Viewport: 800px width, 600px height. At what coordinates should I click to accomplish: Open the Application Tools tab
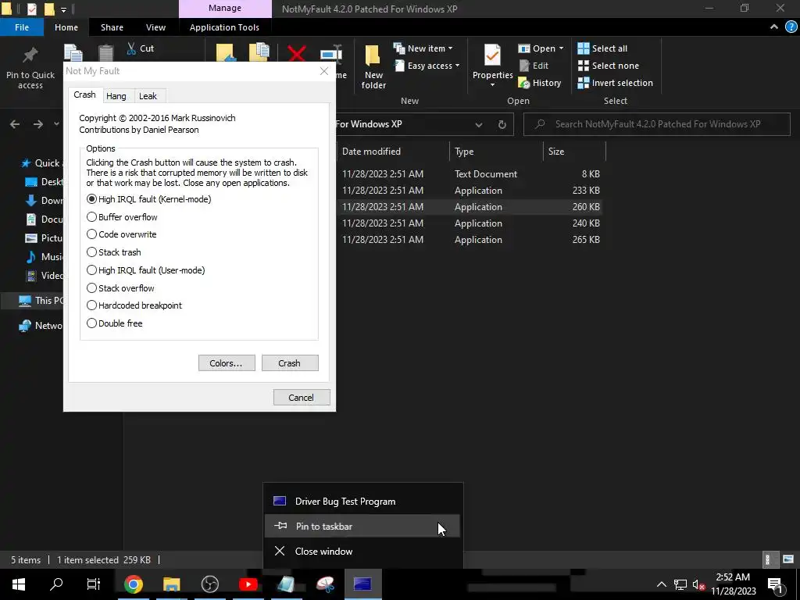tap(224, 27)
